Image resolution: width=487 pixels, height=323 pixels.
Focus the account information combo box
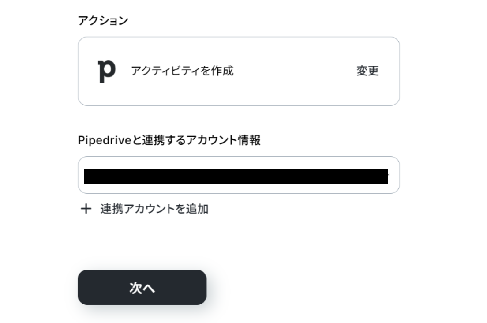coord(239,175)
